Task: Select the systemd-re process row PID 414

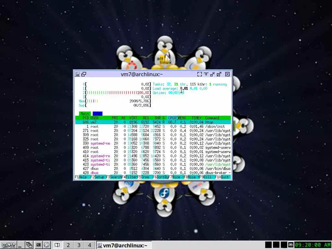Action: click(x=153, y=156)
